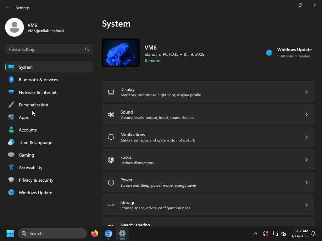Viewport: 322px width, 241px height.
Task: Click the muted volume icon in system tray
Action: tap(284, 233)
